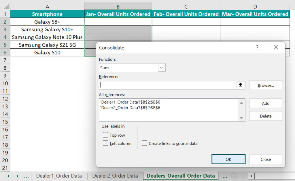Click cell C2 under Feb column
The image size is (295, 181).
point(186,22)
